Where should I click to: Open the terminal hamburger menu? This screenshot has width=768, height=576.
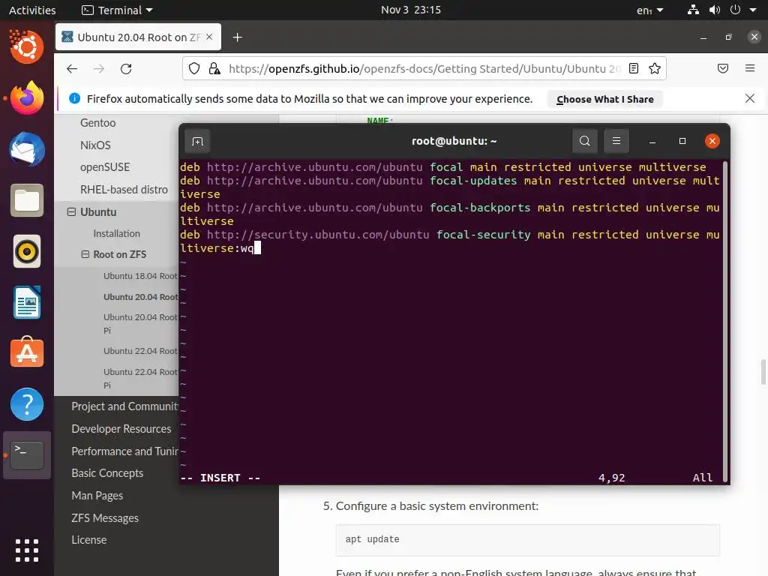coord(616,141)
